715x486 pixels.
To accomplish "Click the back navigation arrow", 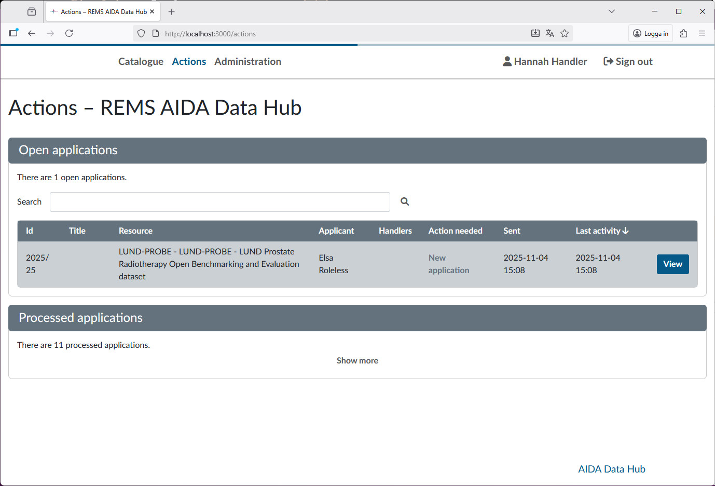I will (x=32, y=33).
